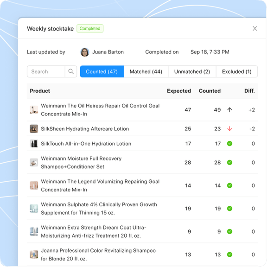Close the Weekly stocktake dialog

click(x=255, y=28)
